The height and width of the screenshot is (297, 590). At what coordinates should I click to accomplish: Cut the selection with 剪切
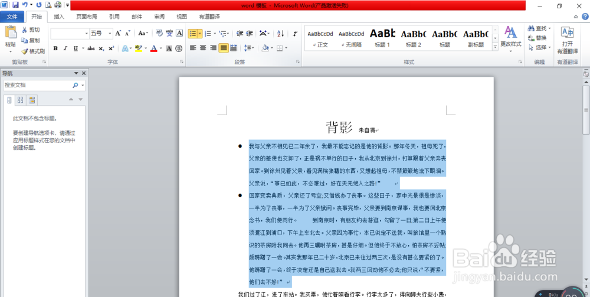click(31, 30)
